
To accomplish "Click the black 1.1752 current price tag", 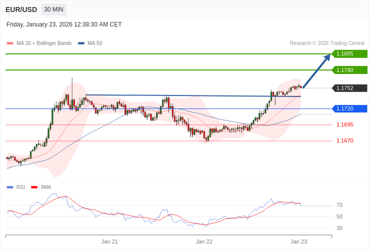I will 349,88.
